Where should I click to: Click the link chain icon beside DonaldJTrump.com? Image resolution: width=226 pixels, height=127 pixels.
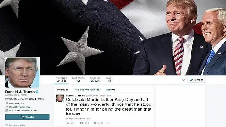[7, 107]
